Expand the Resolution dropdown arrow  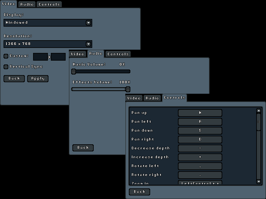pos(88,44)
